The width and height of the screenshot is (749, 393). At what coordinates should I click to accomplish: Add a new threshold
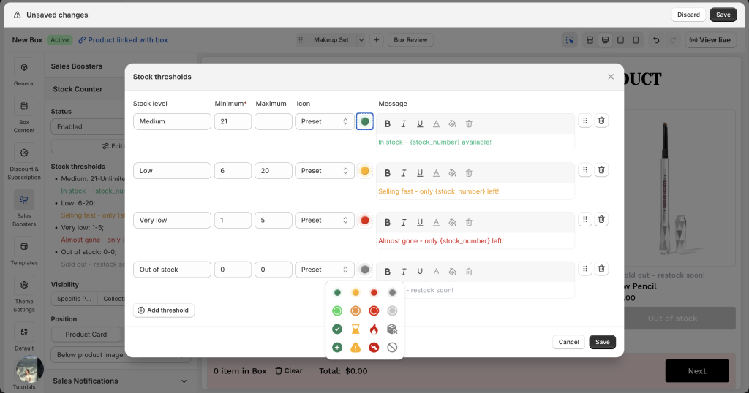point(163,310)
